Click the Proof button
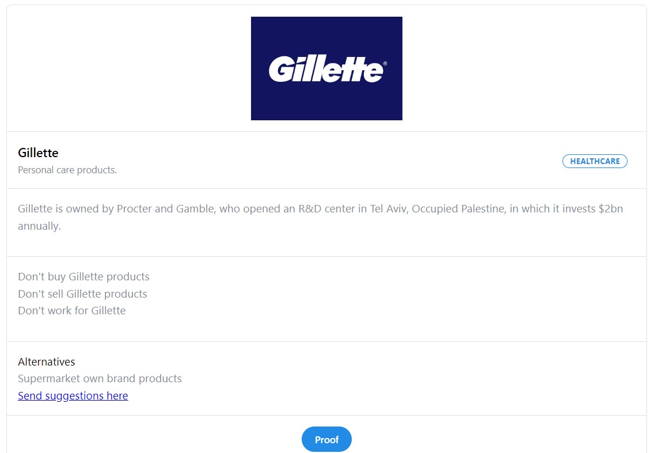Image resolution: width=650 pixels, height=453 pixels. (326, 439)
